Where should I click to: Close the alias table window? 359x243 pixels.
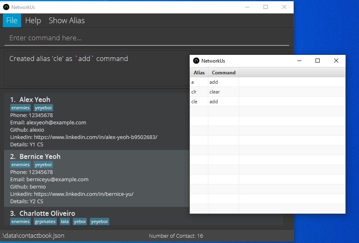[336, 61]
